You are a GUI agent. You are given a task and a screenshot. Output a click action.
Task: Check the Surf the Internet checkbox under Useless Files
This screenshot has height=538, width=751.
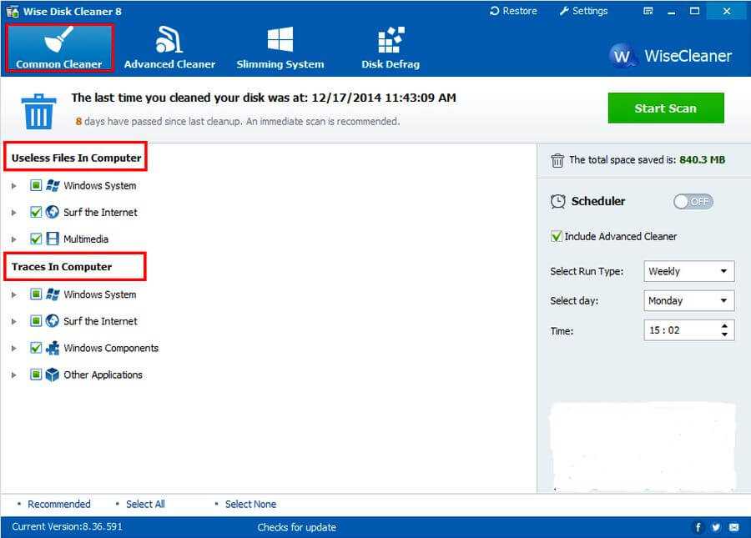pos(37,212)
